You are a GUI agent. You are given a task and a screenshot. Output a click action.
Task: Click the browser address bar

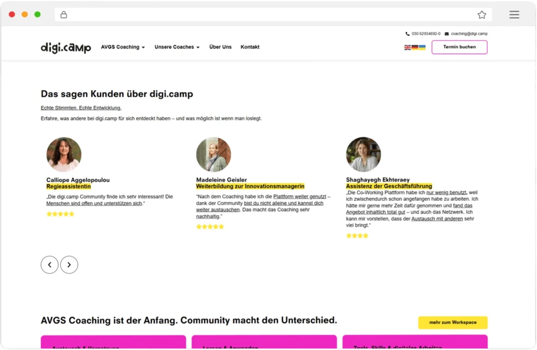click(273, 15)
